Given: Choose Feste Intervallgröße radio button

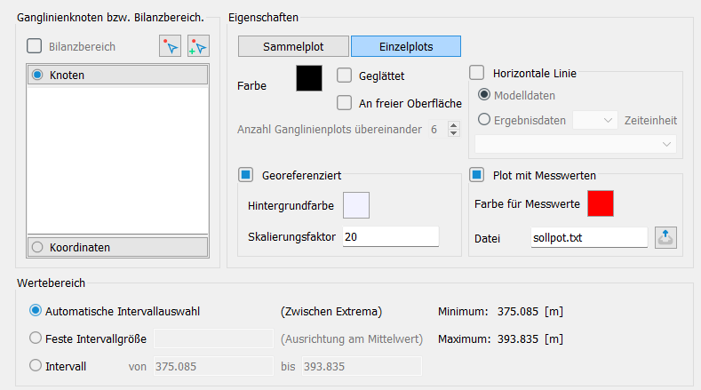Looking at the screenshot, I should 36,338.
